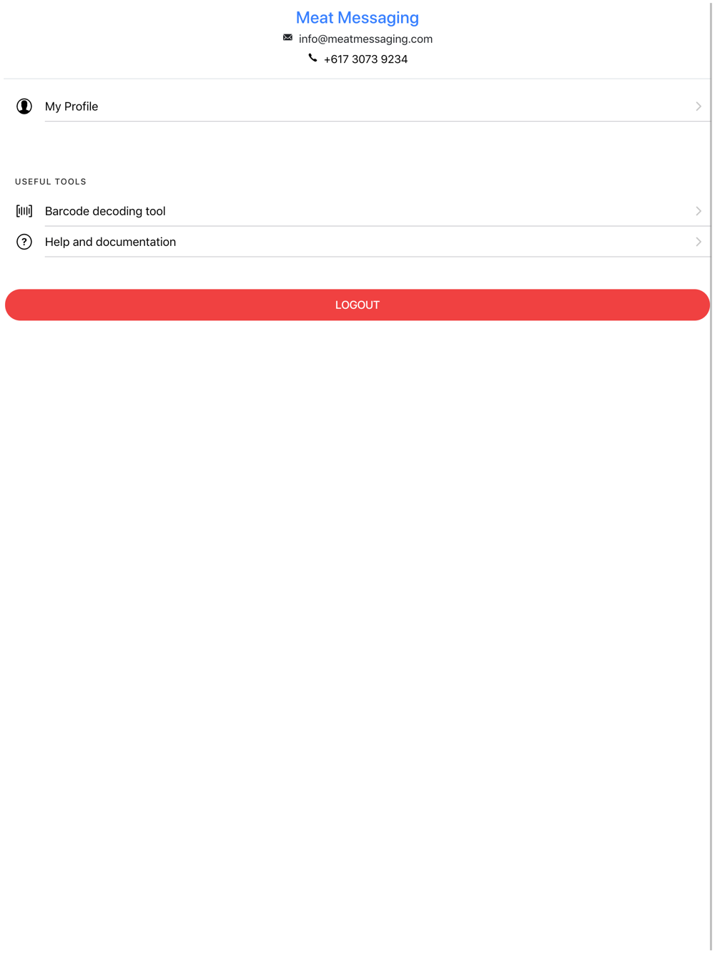Click the telephone handset icon
This screenshot has width=715, height=954.
click(312, 58)
